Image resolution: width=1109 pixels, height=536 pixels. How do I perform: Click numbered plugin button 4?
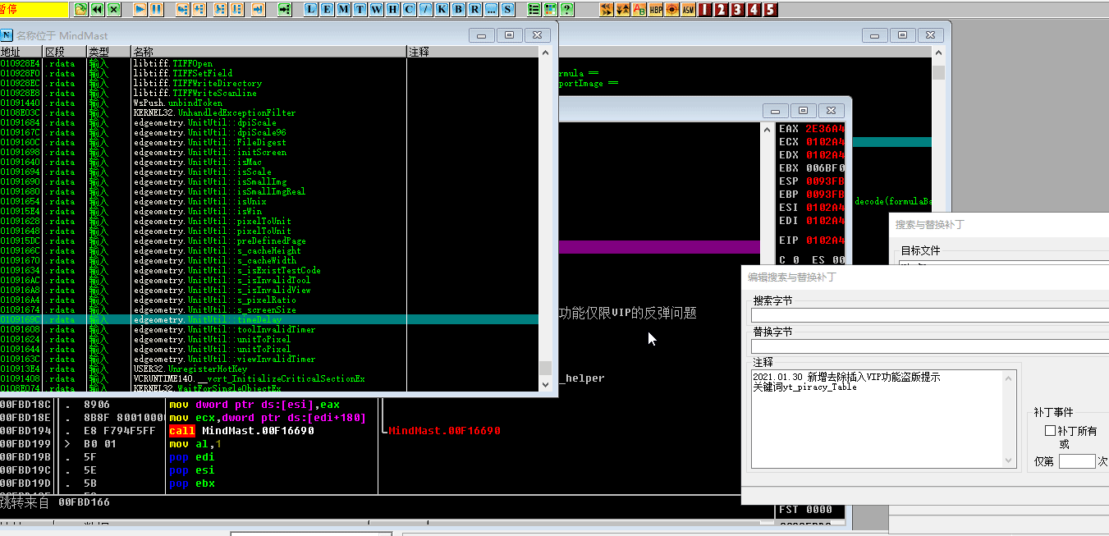pyautogui.click(x=754, y=10)
